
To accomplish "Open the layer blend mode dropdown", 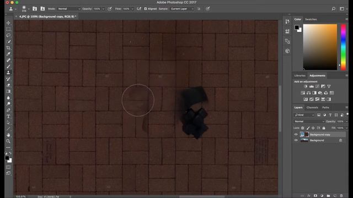I will point(309,122).
